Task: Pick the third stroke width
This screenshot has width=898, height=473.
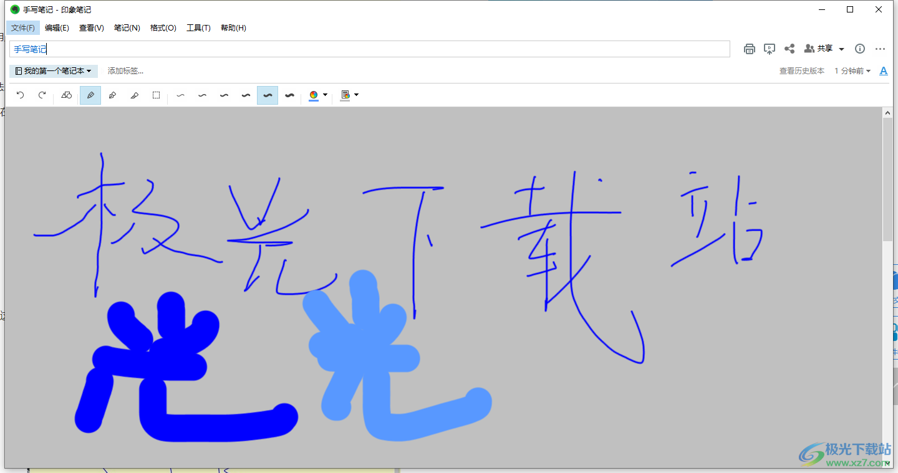Action: tap(224, 95)
